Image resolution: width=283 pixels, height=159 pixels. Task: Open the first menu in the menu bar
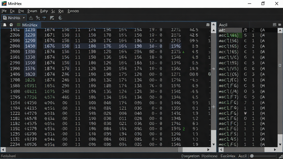[x=4, y=11]
